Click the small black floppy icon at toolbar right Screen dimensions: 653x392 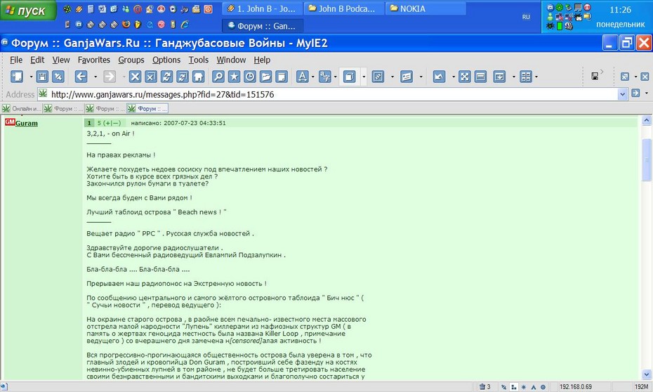[595, 76]
